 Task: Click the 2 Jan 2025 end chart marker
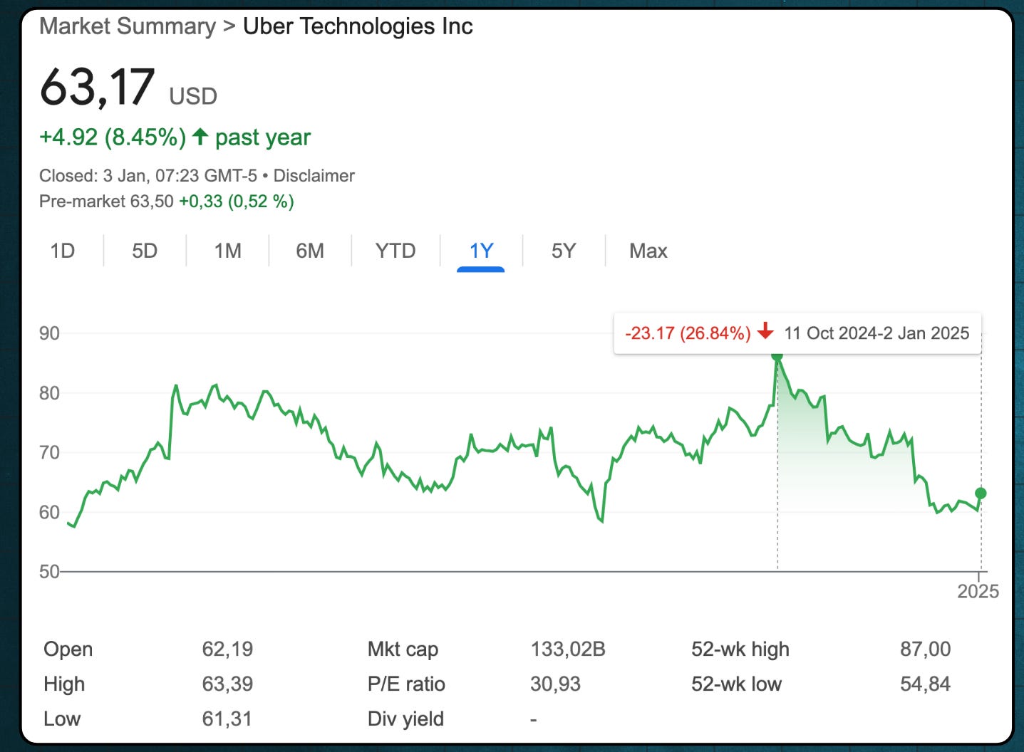[981, 493]
